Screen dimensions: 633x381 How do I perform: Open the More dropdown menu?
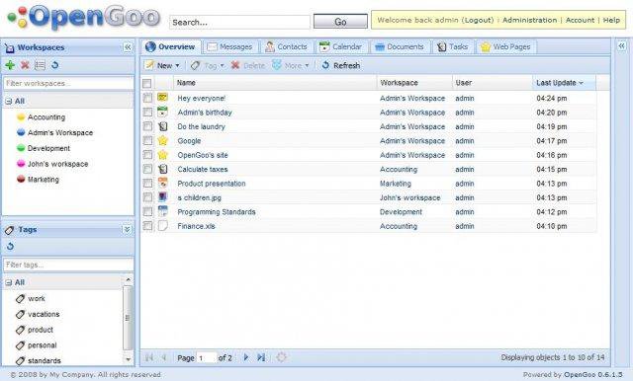point(291,65)
